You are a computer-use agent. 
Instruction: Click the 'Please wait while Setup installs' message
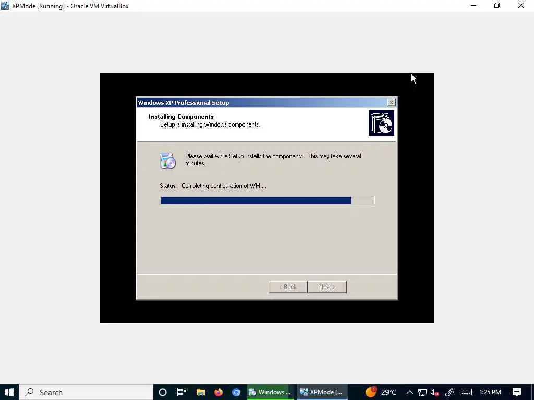pyautogui.click(x=273, y=159)
